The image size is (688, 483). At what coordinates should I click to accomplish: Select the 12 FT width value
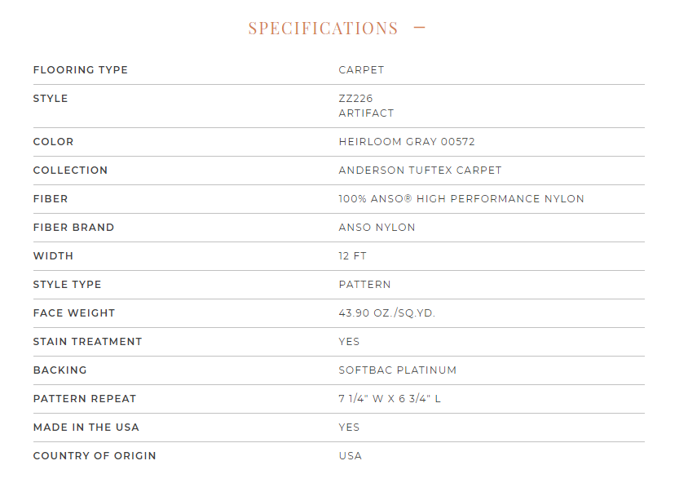coord(352,256)
